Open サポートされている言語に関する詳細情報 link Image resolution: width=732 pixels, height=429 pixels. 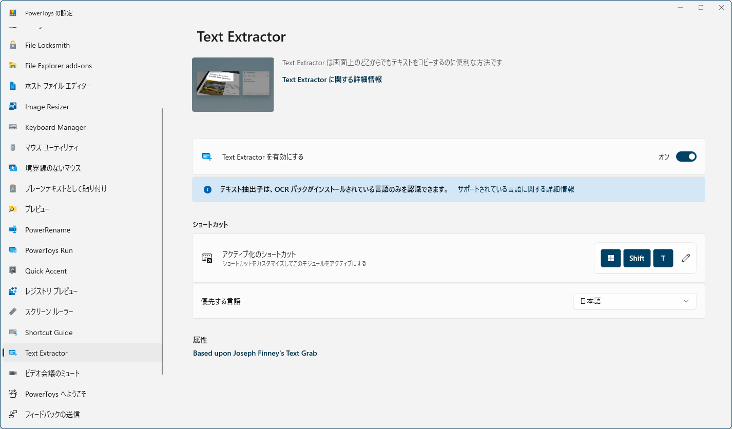coord(516,189)
